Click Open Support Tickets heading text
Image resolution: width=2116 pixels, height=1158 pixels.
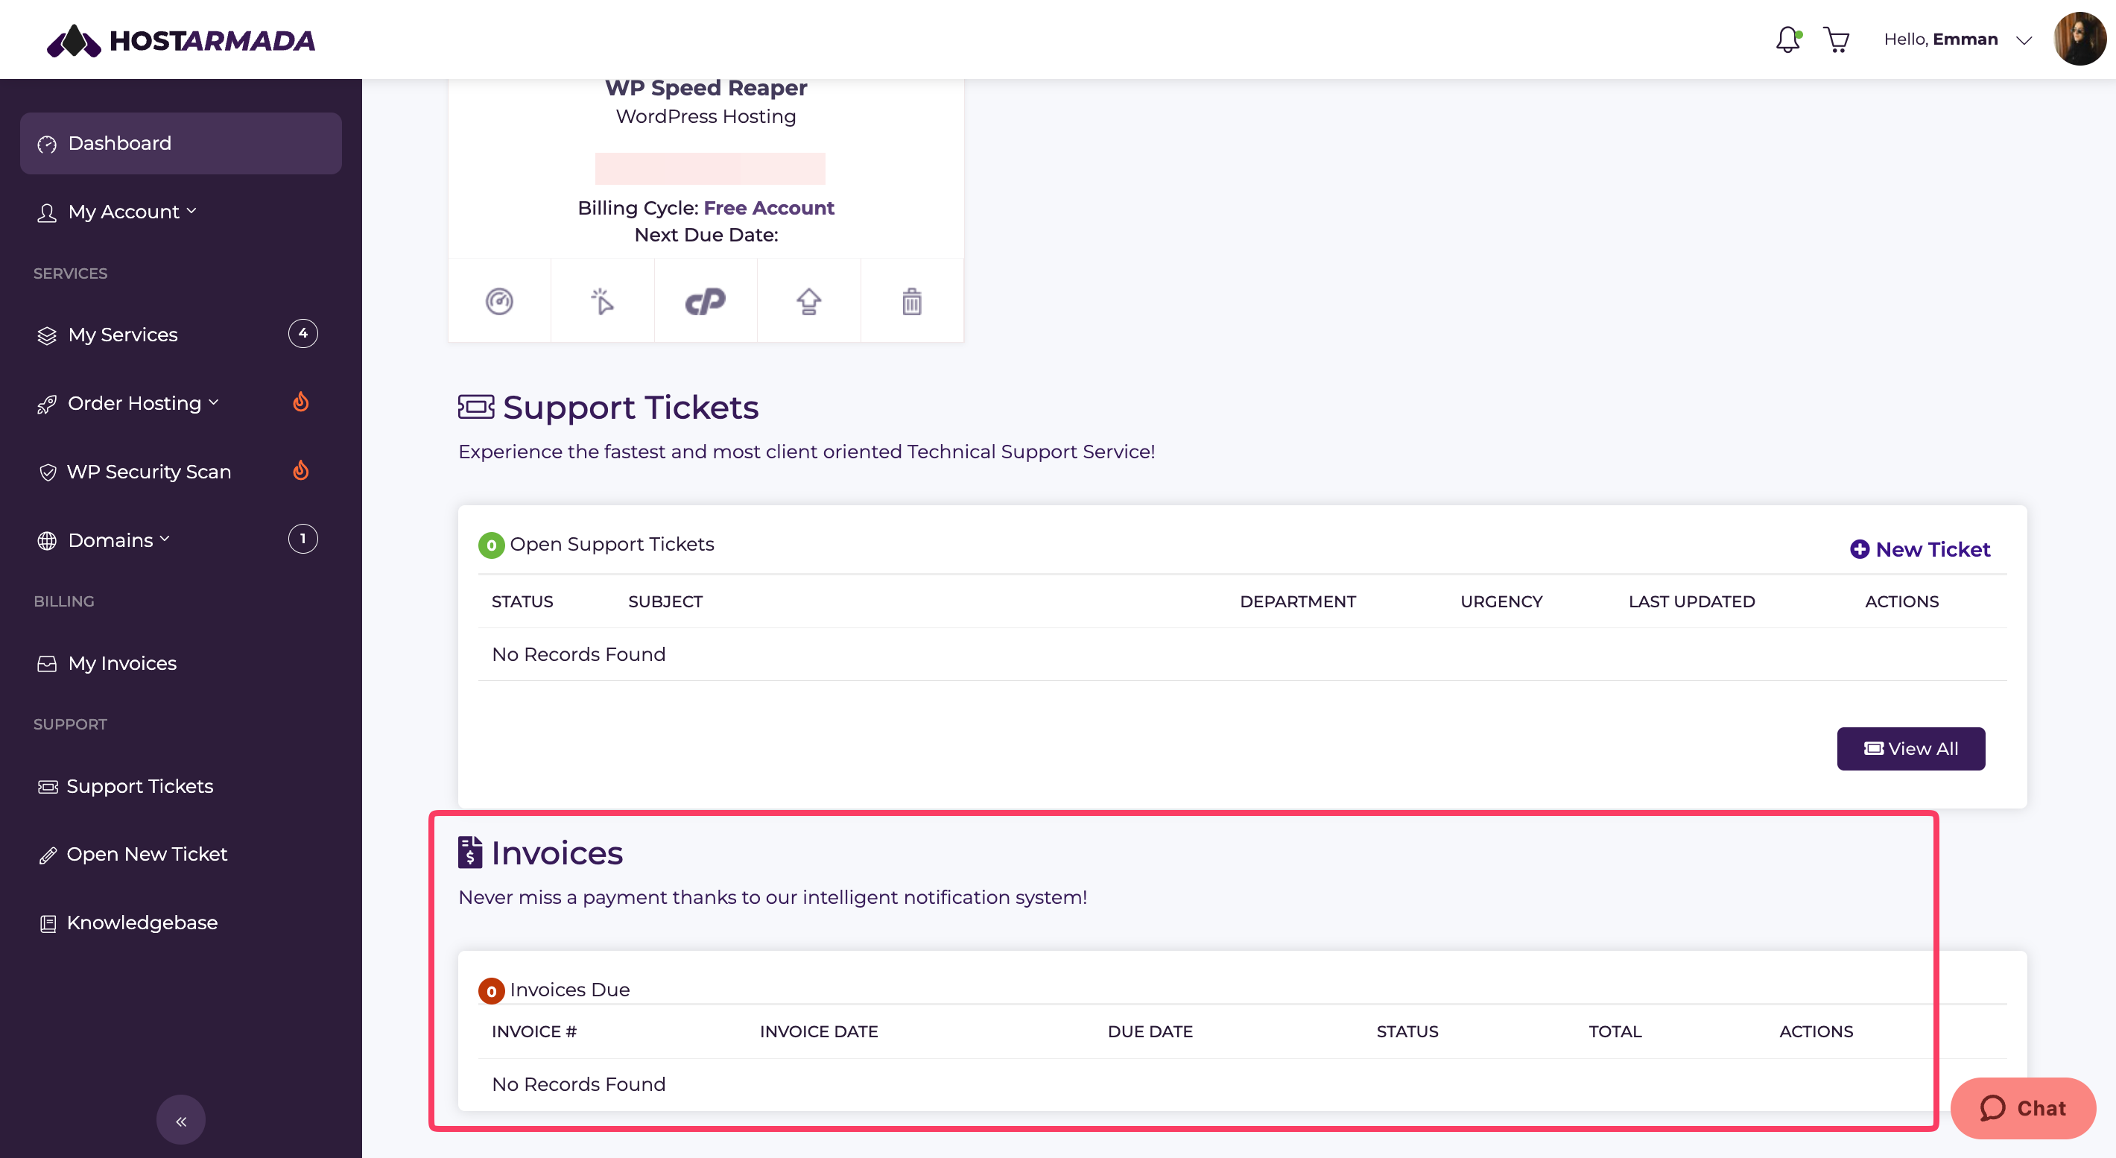612,545
